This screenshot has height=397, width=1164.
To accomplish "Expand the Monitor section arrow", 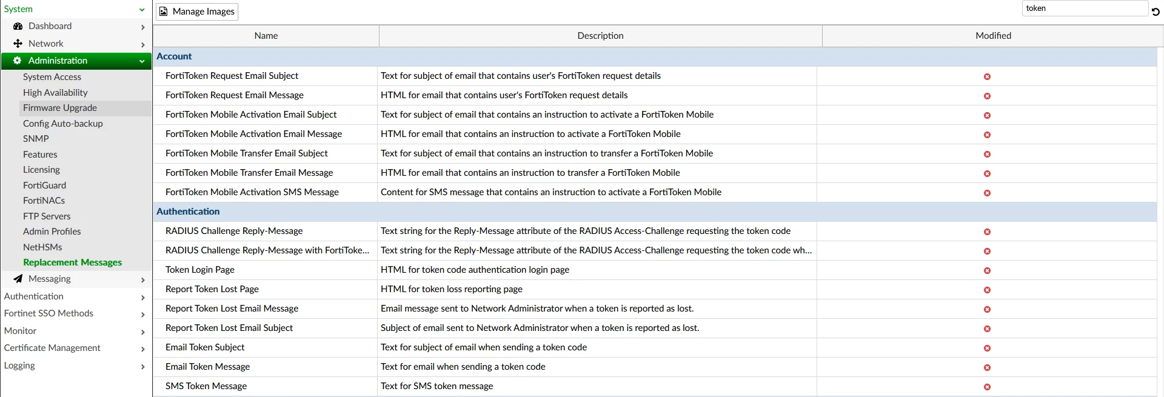I will tap(142, 332).
